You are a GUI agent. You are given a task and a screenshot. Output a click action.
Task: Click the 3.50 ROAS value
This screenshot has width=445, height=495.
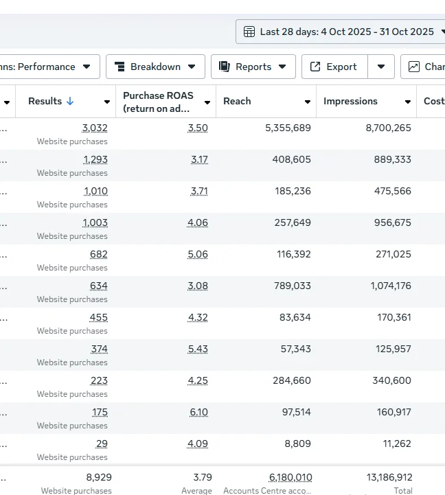pyautogui.click(x=198, y=128)
